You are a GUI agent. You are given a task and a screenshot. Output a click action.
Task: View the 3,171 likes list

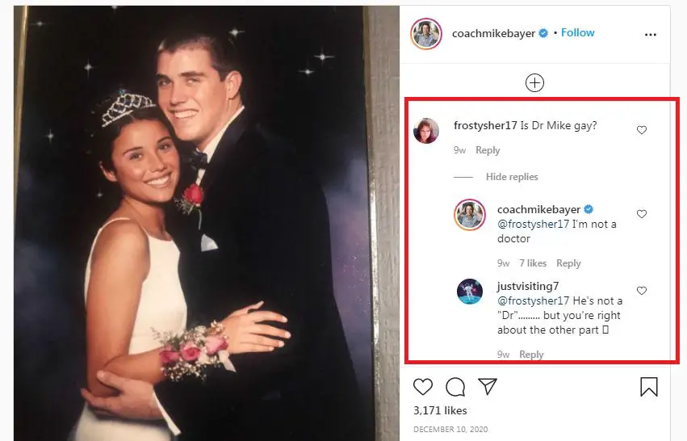point(440,410)
